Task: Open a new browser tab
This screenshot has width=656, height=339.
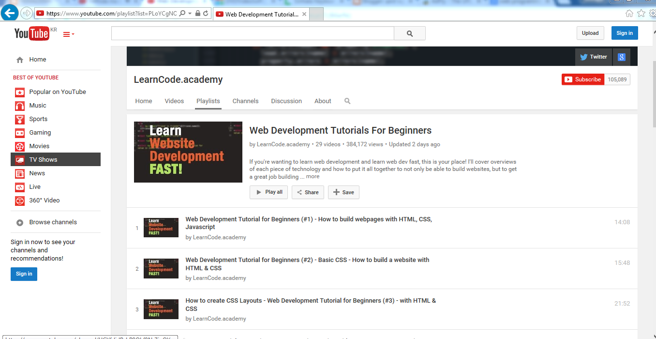Action: [x=316, y=14]
